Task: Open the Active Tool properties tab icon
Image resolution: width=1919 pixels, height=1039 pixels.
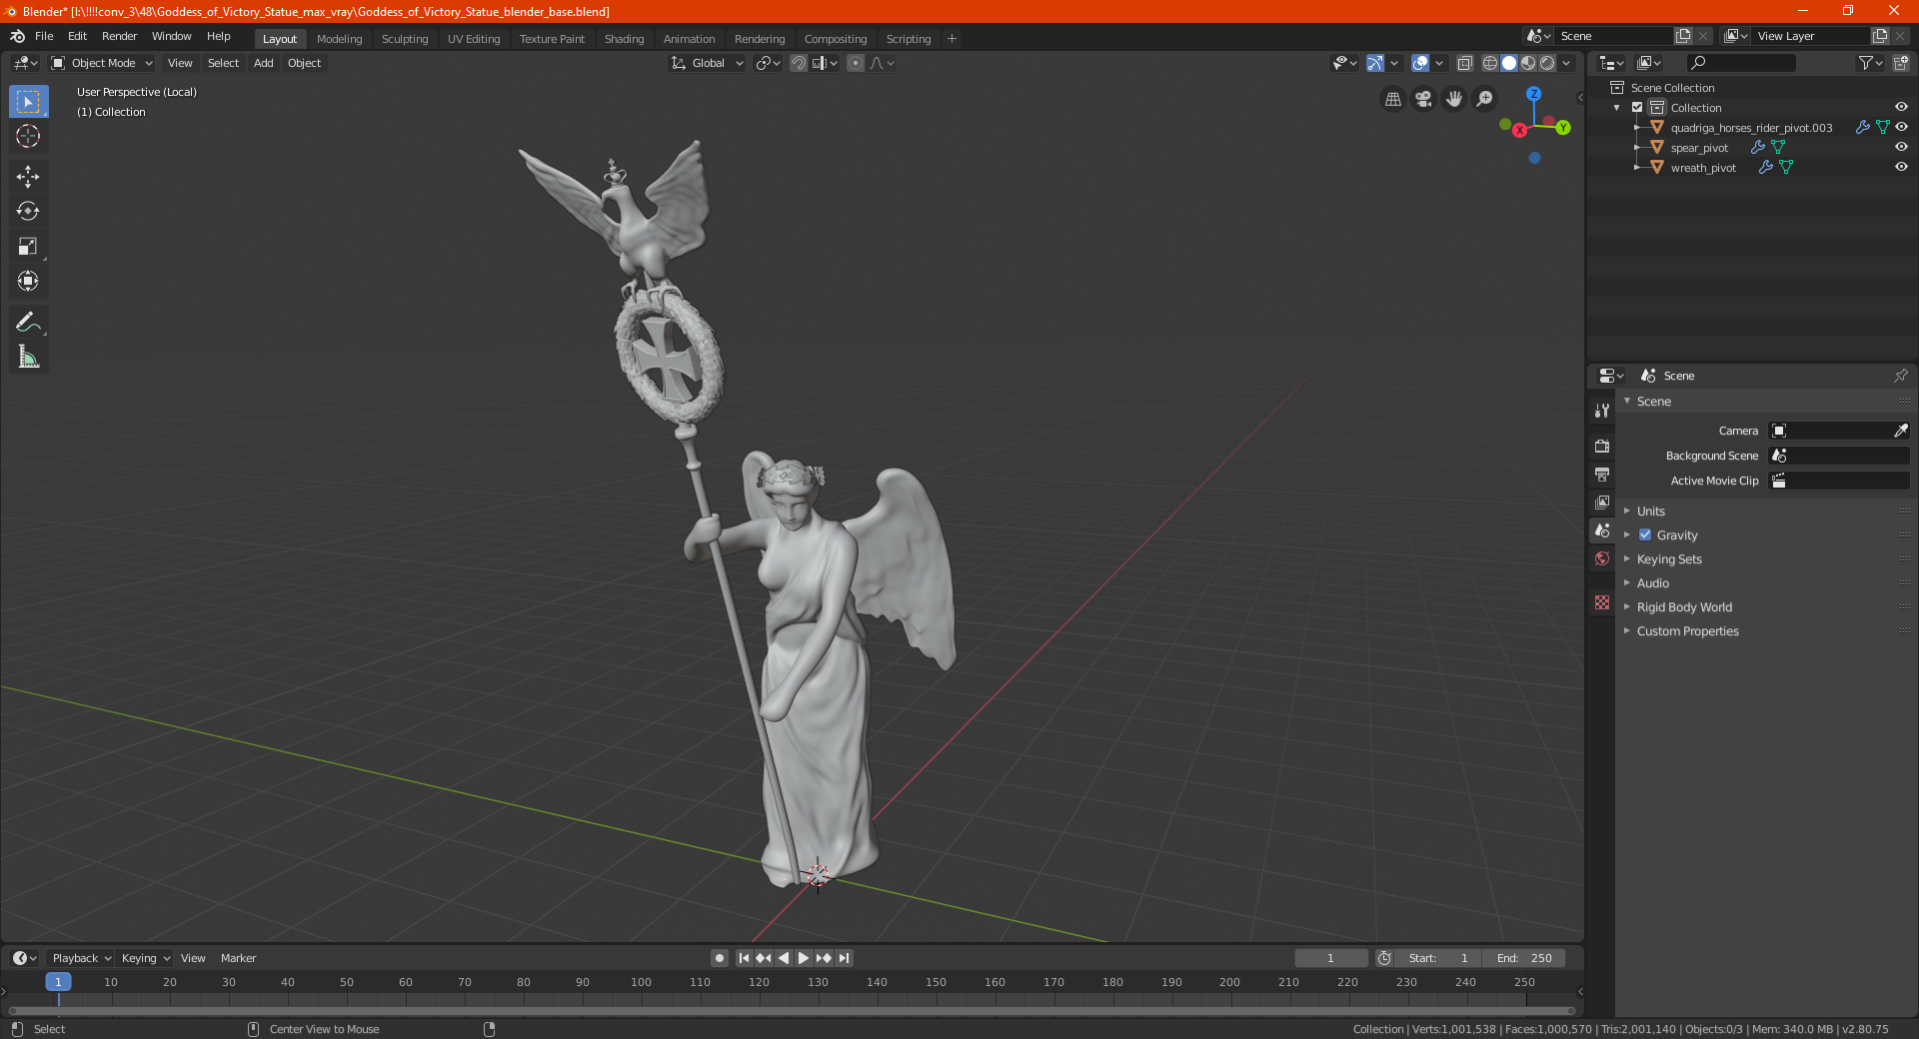Action: pos(1602,410)
